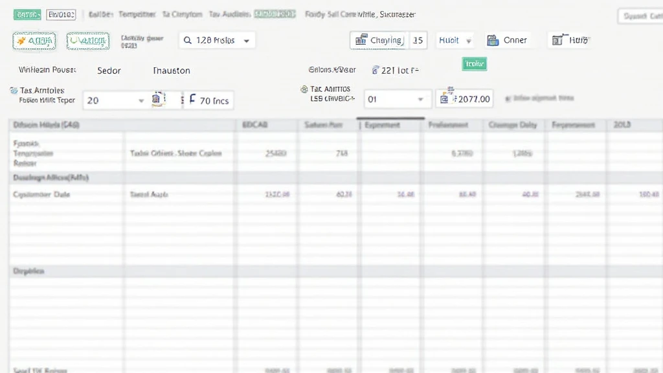Click the icon in the Hub button
Image resolution: width=663 pixels, height=373 pixels.
coord(557,40)
